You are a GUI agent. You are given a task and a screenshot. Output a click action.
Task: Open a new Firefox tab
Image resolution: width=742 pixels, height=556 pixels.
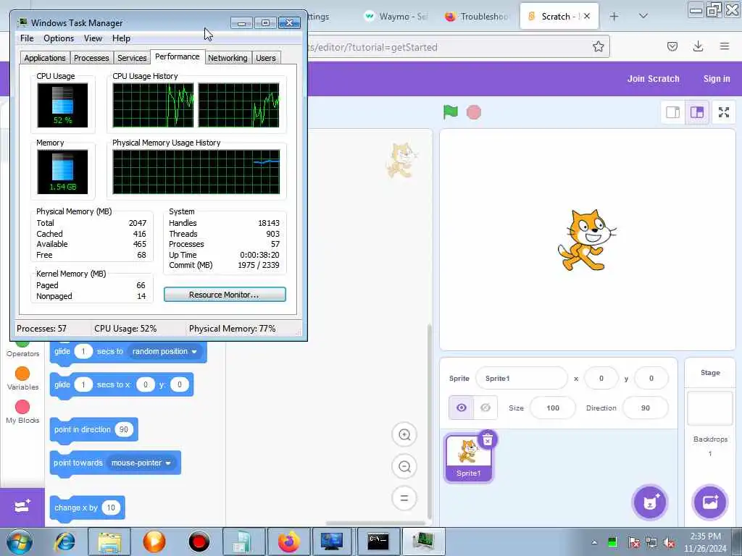[x=614, y=17]
